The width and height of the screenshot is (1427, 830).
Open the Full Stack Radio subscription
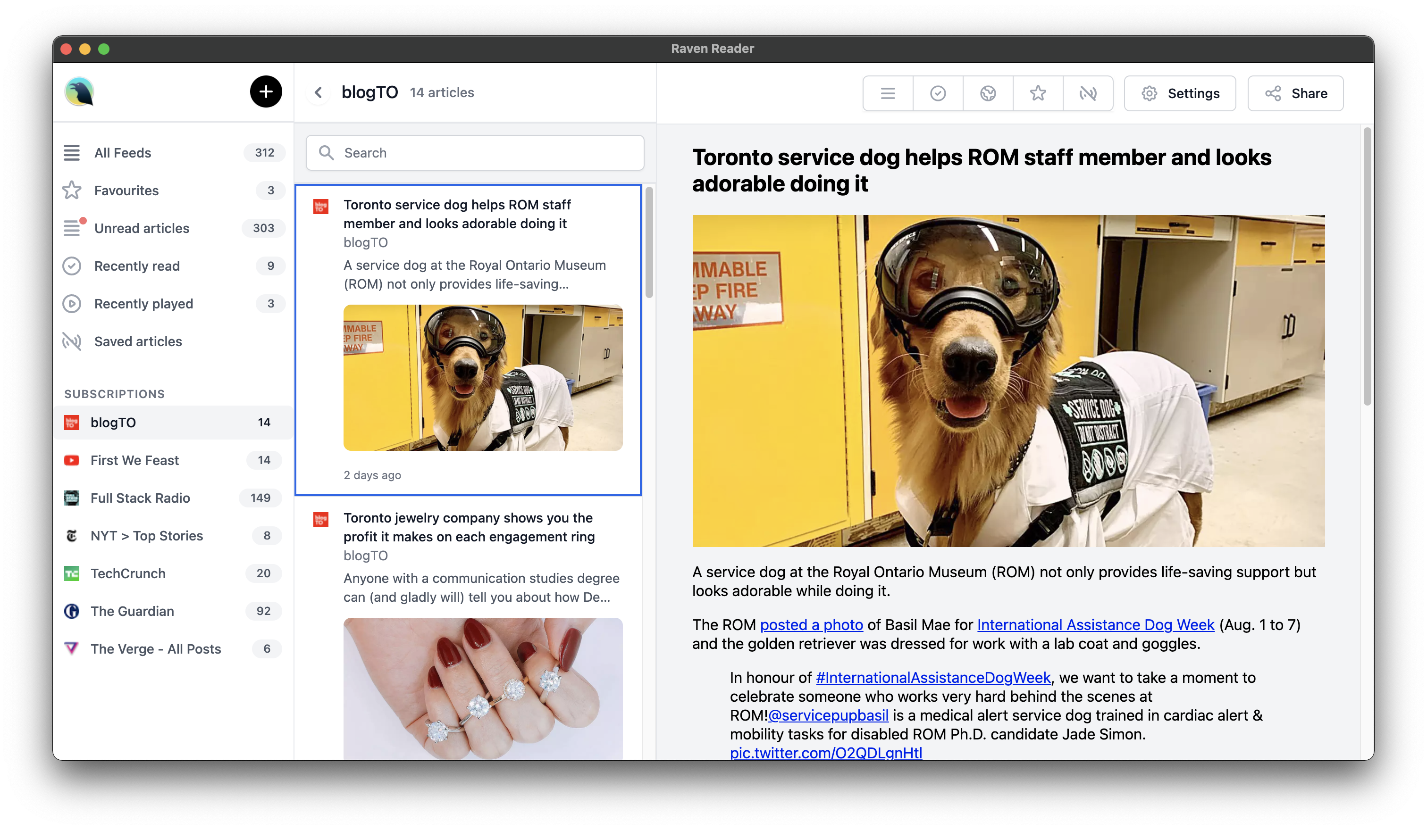coord(140,498)
